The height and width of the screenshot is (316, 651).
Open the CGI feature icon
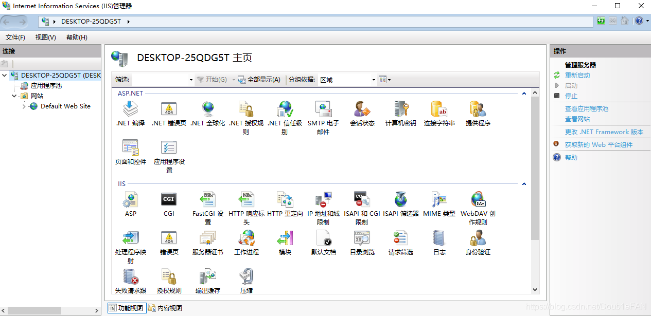coord(169,199)
